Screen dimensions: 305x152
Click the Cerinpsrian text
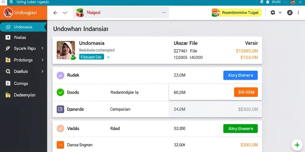click(x=120, y=109)
